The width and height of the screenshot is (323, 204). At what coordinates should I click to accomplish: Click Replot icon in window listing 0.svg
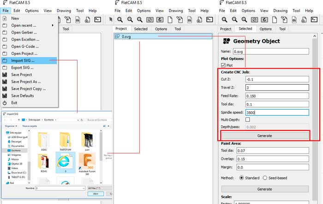pyautogui.click(x=160, y=20)
